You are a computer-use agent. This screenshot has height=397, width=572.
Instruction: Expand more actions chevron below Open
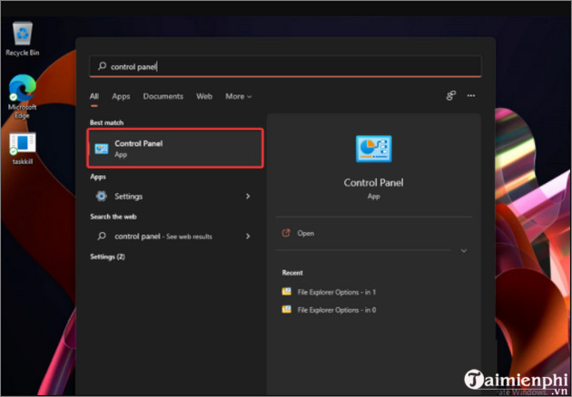click(x=464, y=250)
